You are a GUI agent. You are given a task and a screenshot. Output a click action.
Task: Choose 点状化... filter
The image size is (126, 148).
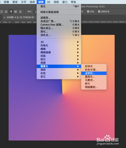tap(94, 73)
